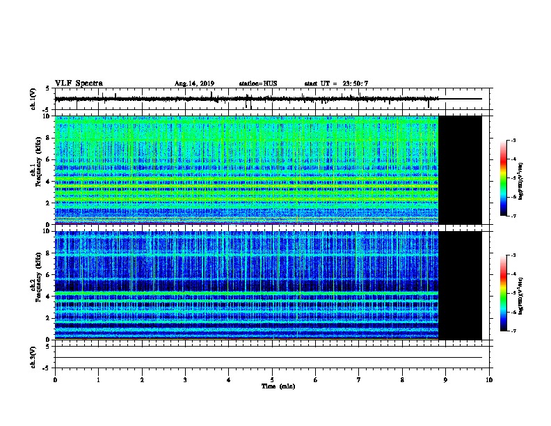Image resolution: width=551 pixels, height=426 pixels.
Task: Click the "Time (min)" axis label
Action: [278, 386]
